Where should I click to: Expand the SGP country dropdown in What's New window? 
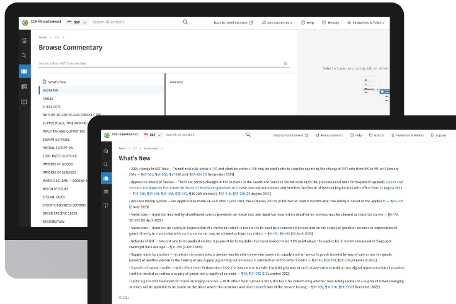[152, 135]
